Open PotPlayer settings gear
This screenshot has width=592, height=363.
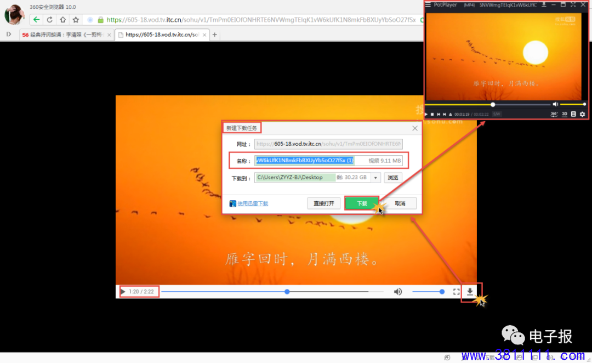[583, 114]
